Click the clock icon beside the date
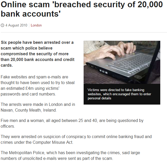 [x=2, y=25]
